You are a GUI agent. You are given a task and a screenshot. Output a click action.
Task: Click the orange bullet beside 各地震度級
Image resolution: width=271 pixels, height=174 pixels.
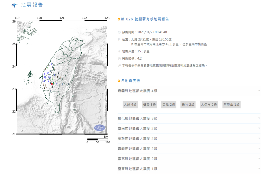tap(119, 81)
